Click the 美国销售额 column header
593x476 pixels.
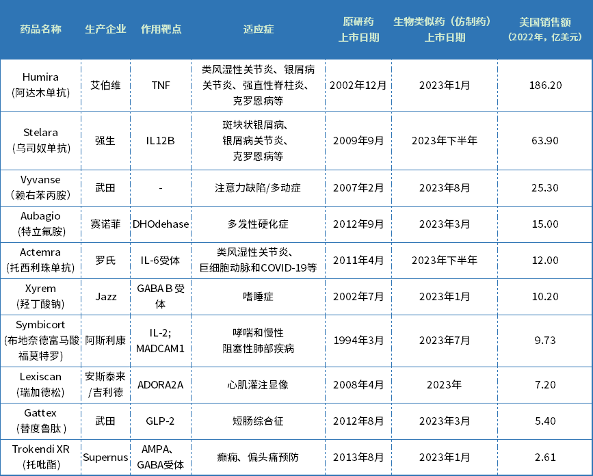click(x=545, y=29)
